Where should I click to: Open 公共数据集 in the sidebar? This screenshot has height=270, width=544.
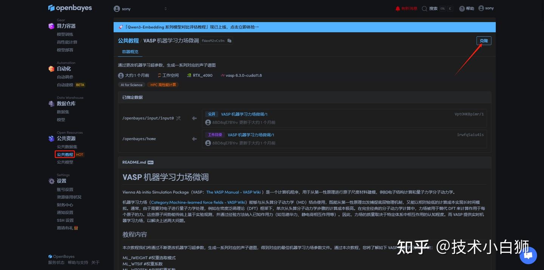tap(67, 147)
